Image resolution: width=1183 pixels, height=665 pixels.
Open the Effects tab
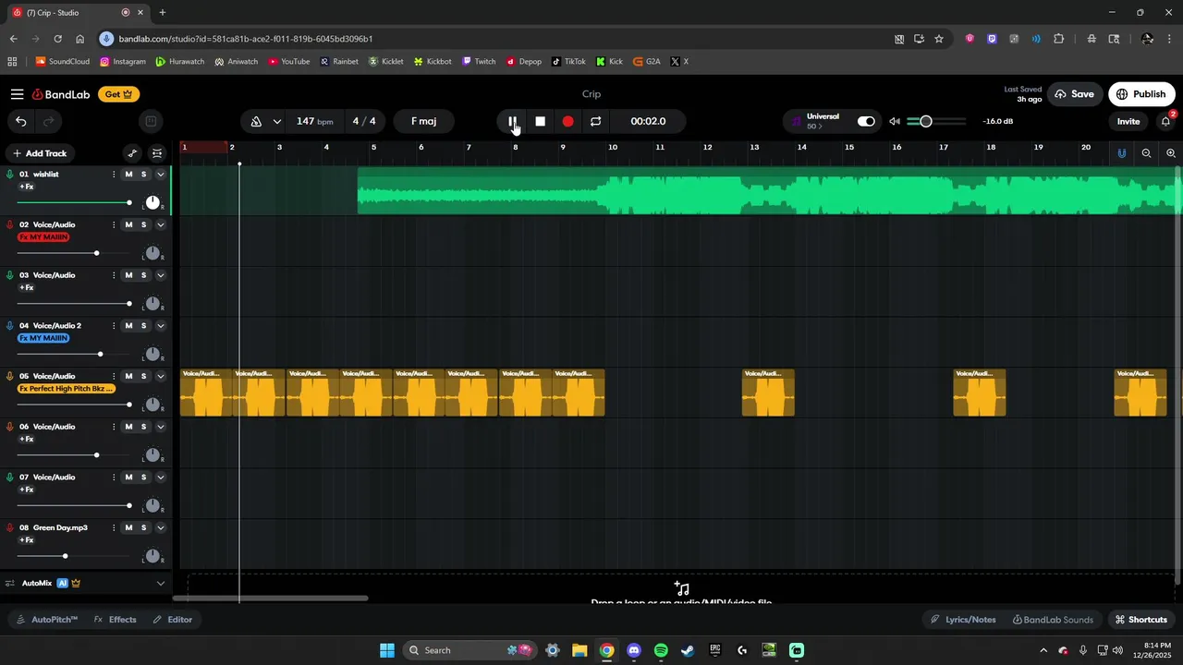tap(115, 620)
